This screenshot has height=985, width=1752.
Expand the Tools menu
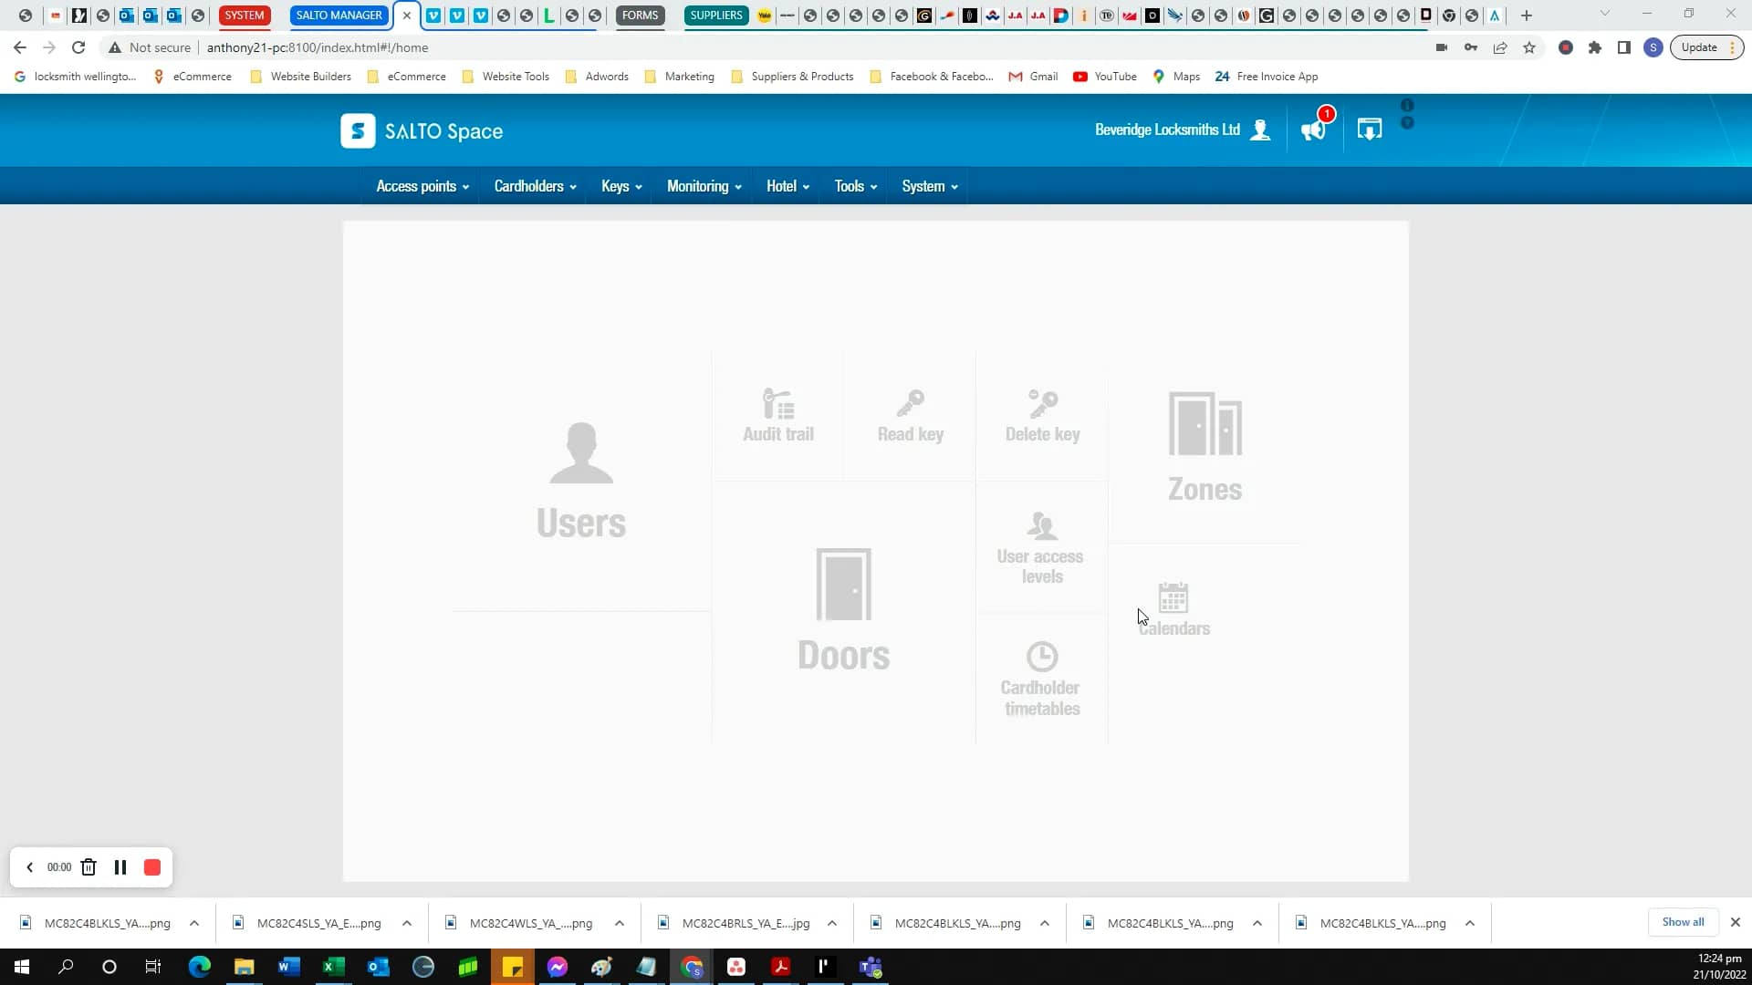(853, 185)
